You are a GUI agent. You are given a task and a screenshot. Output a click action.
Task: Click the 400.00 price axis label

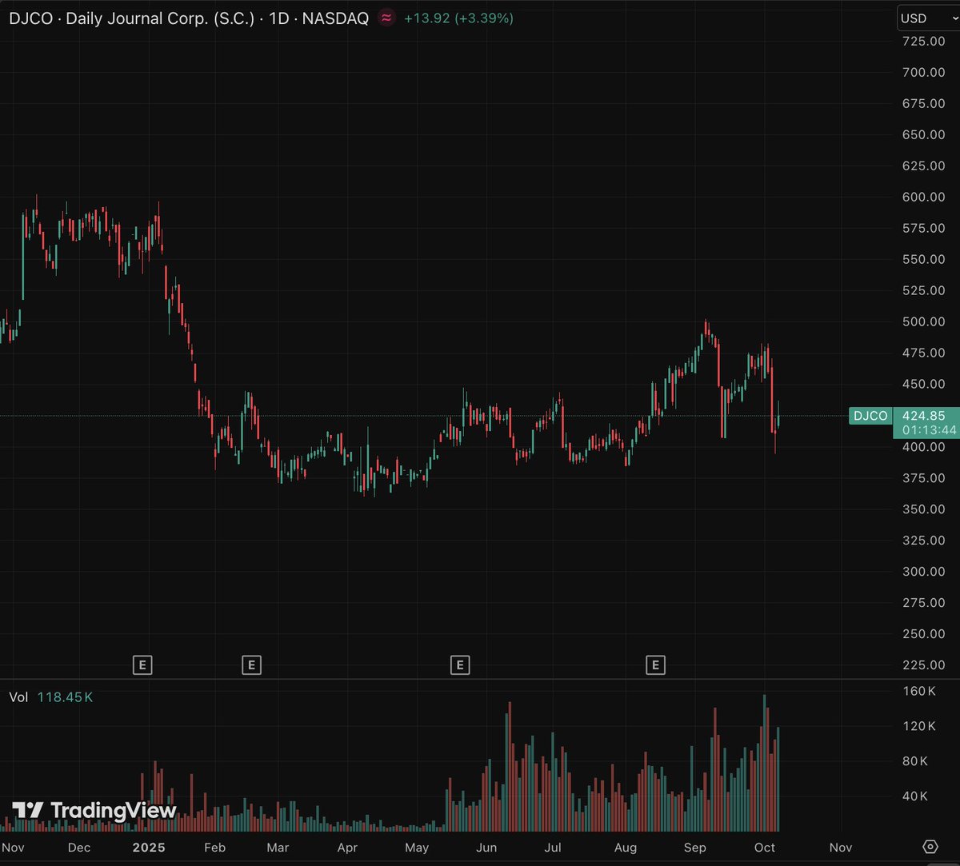point(923,447)
